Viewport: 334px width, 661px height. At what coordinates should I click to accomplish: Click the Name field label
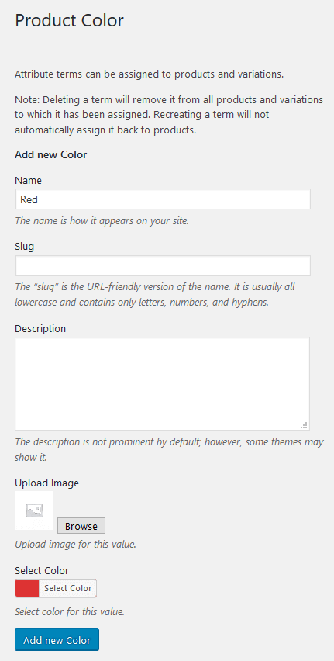[x=28, y=181]
